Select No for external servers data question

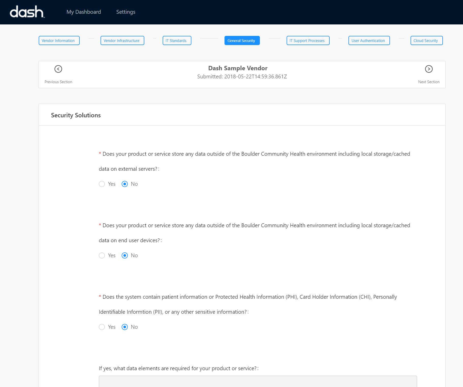point(124,184)
